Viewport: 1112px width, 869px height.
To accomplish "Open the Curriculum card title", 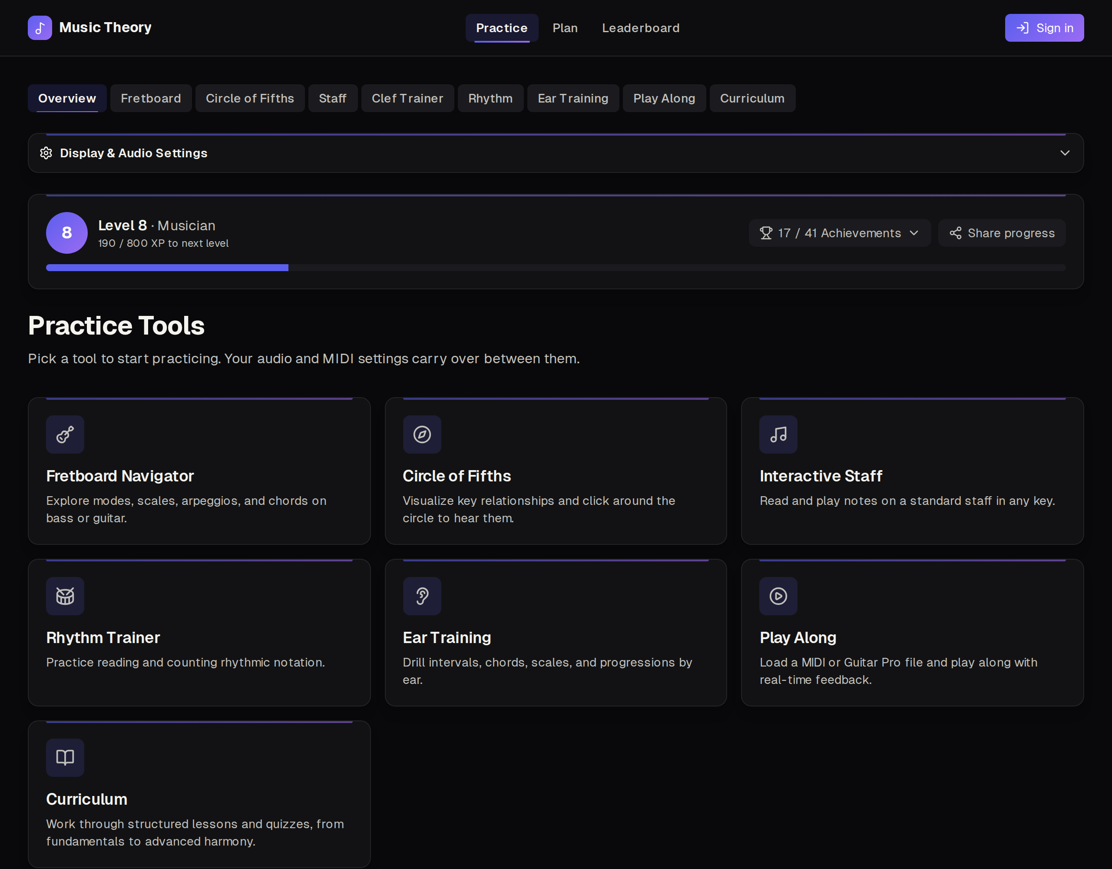I will pos(86,799).
